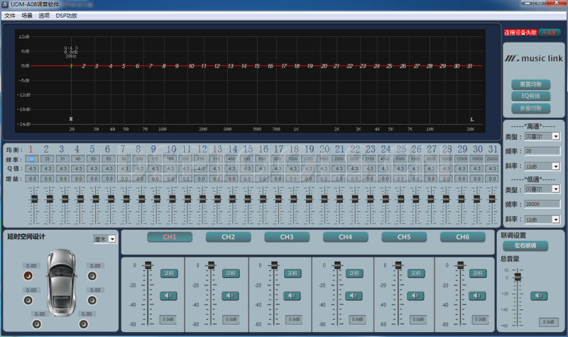Click the sixth channel strip volume fader
The image size is (568, 337).
coord(460,265)
